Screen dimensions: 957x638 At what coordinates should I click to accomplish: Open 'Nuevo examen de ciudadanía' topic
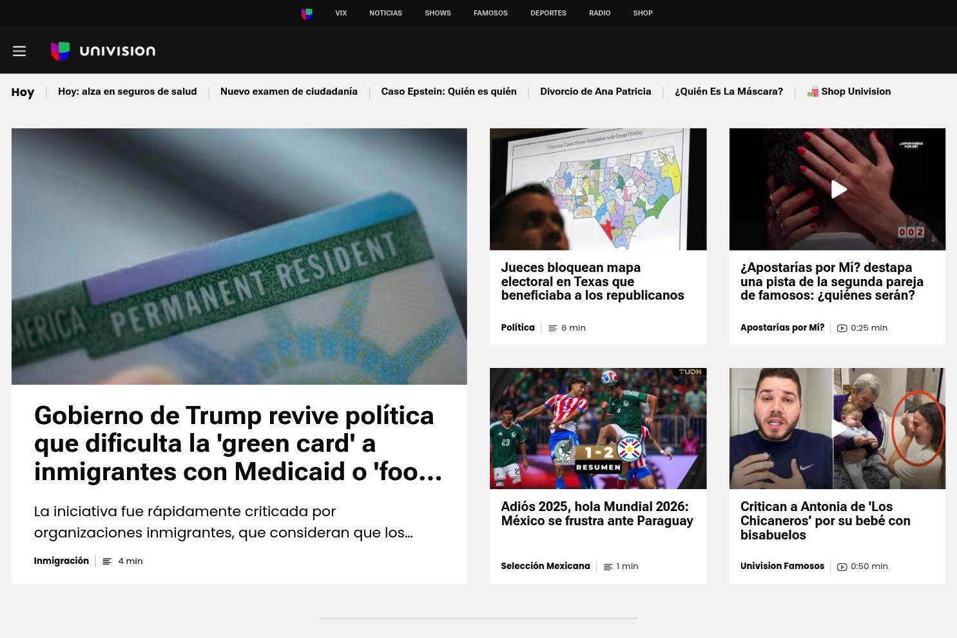pos(289,92)
